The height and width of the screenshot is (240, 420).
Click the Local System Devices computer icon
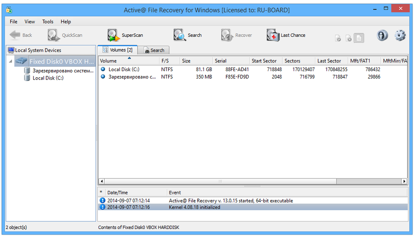(11, 50)
